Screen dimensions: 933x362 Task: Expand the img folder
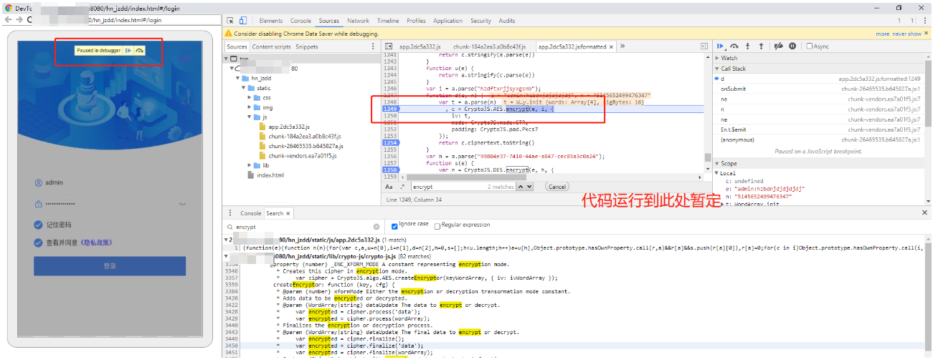coord(250,107)
